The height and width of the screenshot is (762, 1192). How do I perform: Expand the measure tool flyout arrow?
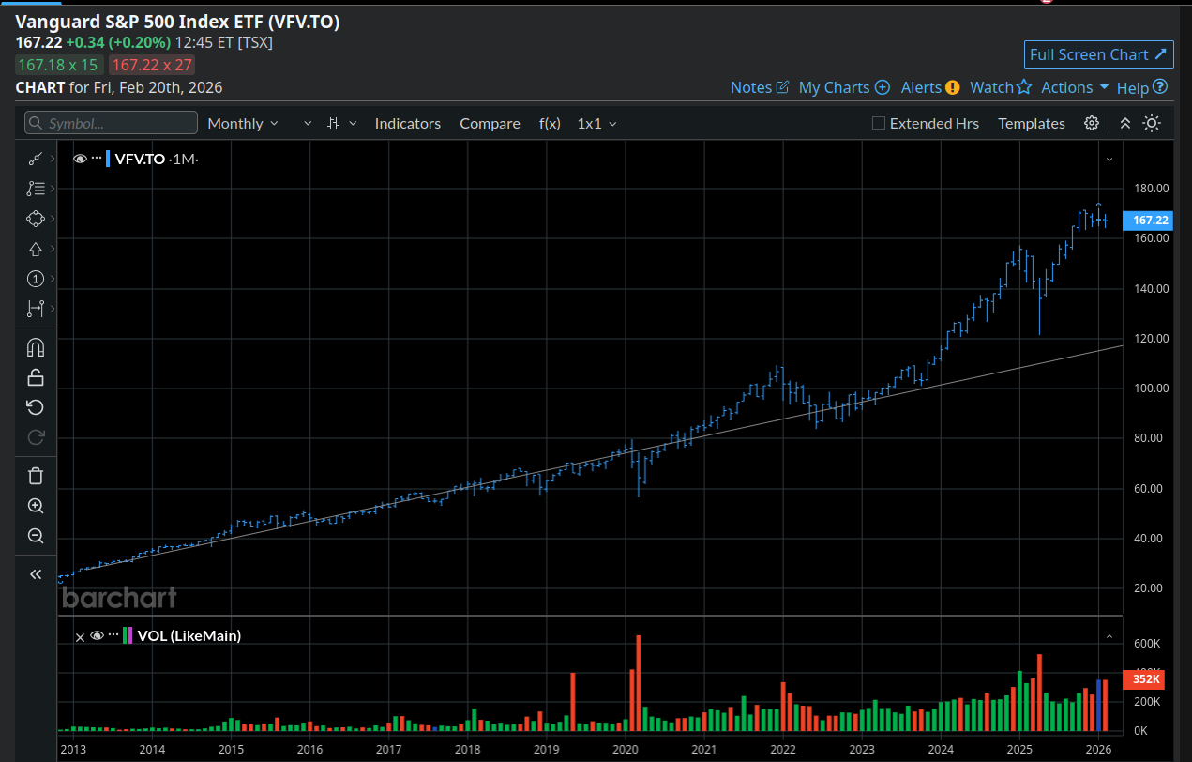point(52,309)
